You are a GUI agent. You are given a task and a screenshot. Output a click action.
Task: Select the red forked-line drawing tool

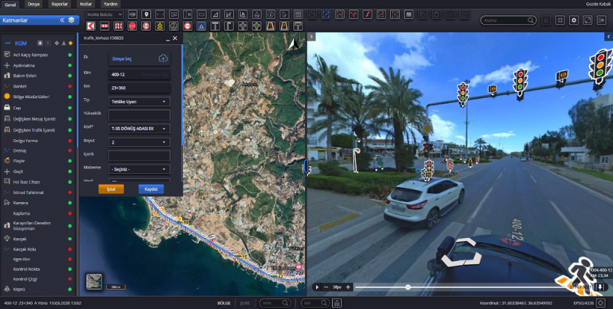click(354, 15)
